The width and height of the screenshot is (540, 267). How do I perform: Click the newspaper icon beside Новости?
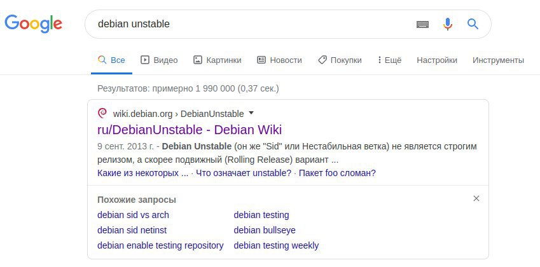click(x=261, y=60)
